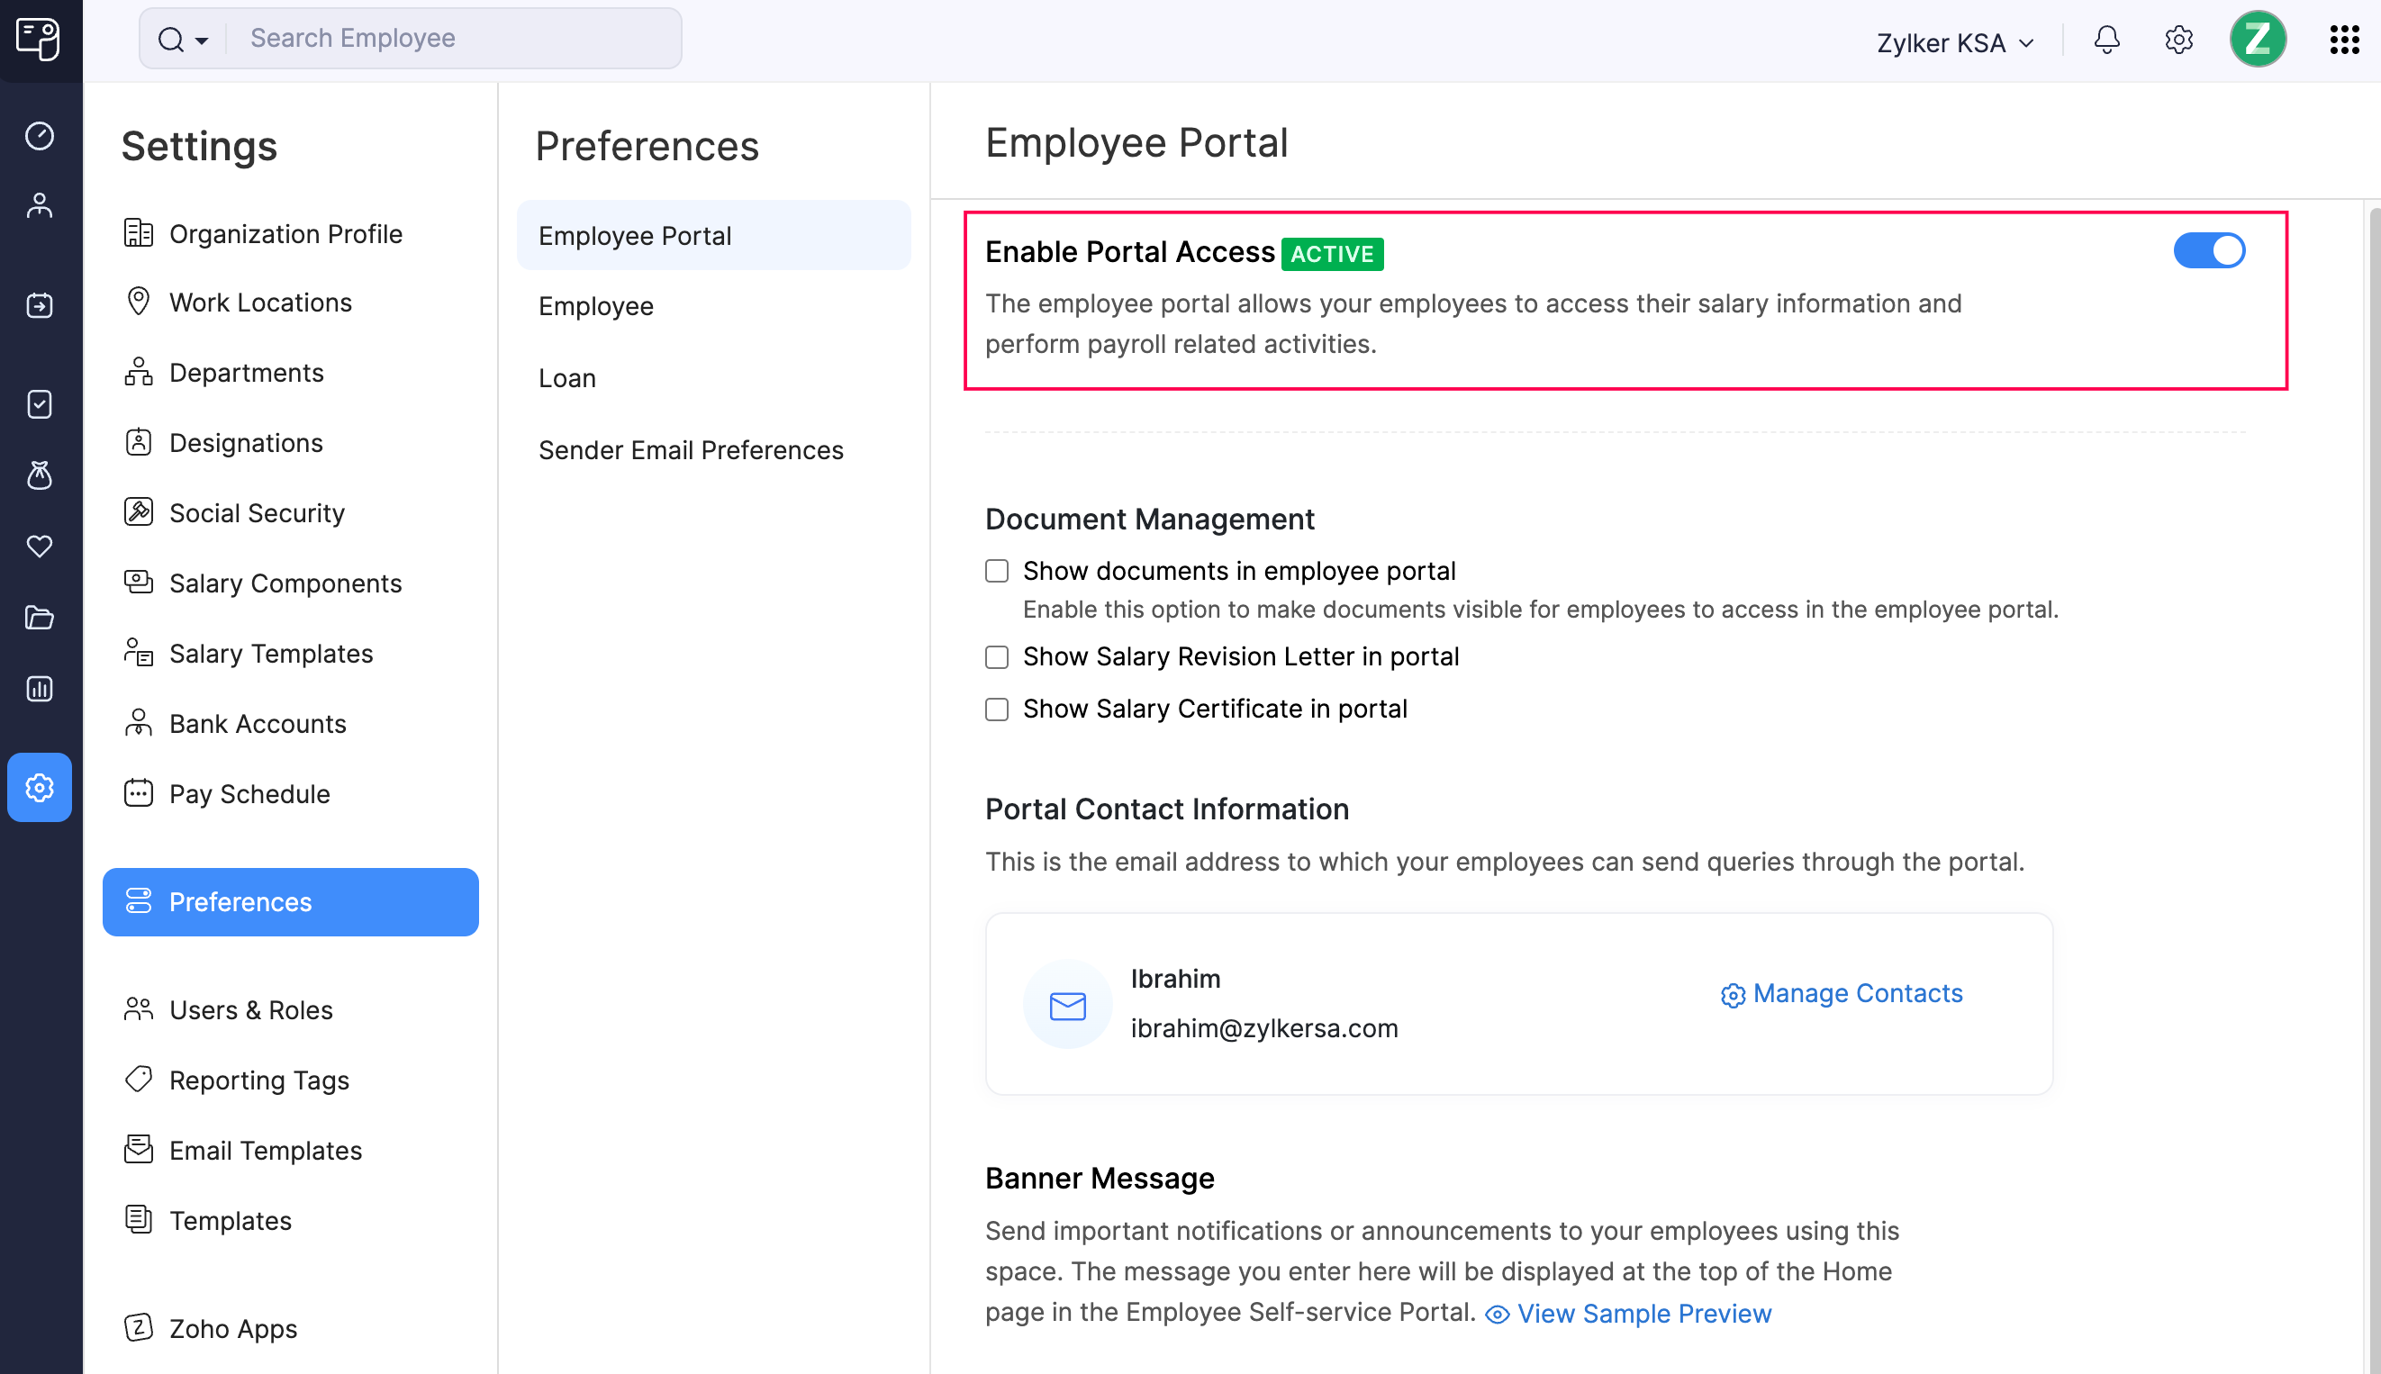This screenshot has width=2381, height=1374.
Task: Open the Documents folder icon in sidebar
Action: 40,617
